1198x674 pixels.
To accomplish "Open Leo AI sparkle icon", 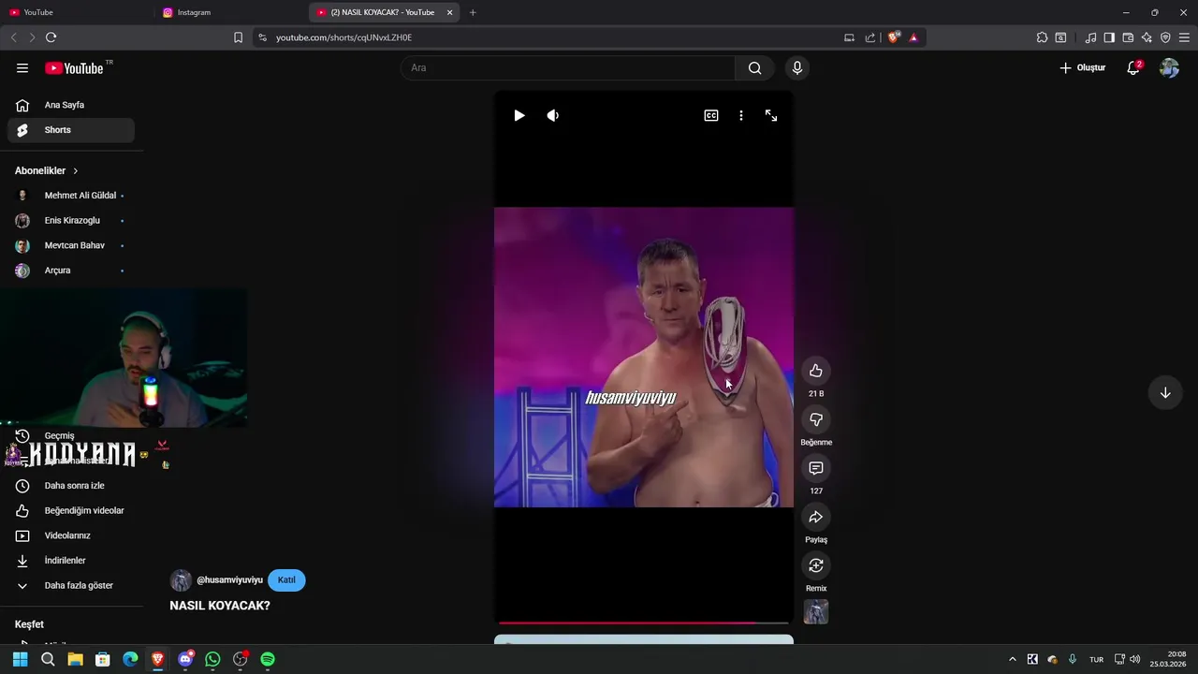I will (x=1147, y=37).
